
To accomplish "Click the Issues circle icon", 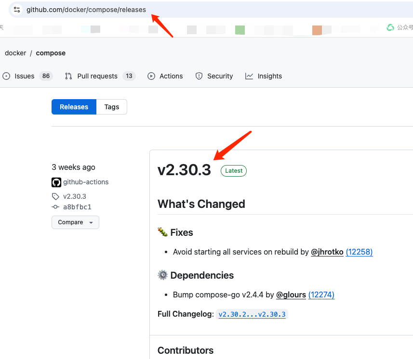I will (6, 76).
